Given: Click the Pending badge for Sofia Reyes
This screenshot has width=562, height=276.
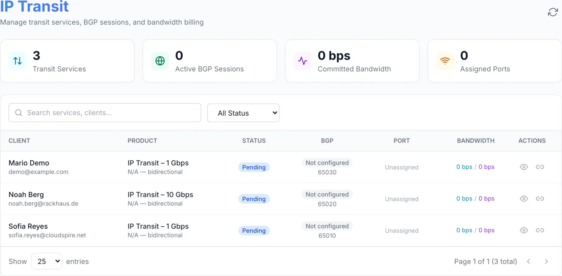Looking at the screenshot, I should click(254, 231).
